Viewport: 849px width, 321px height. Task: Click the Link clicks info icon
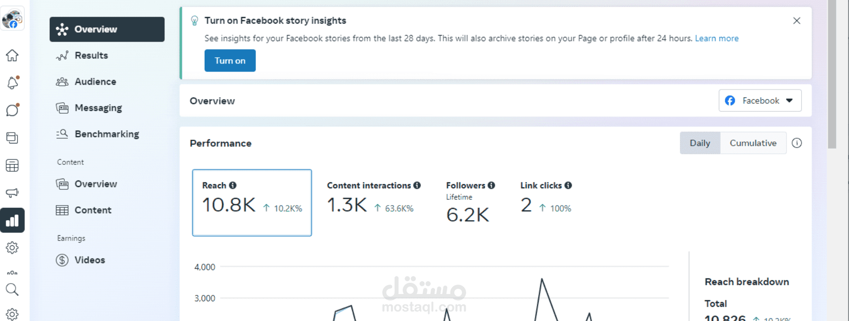(568, 185)
